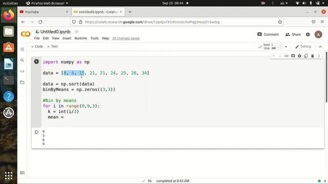Image resolution: width=328 pixels, height=184 pixels.
Task: Open the Editing mode dropdown
Action: 303,47
